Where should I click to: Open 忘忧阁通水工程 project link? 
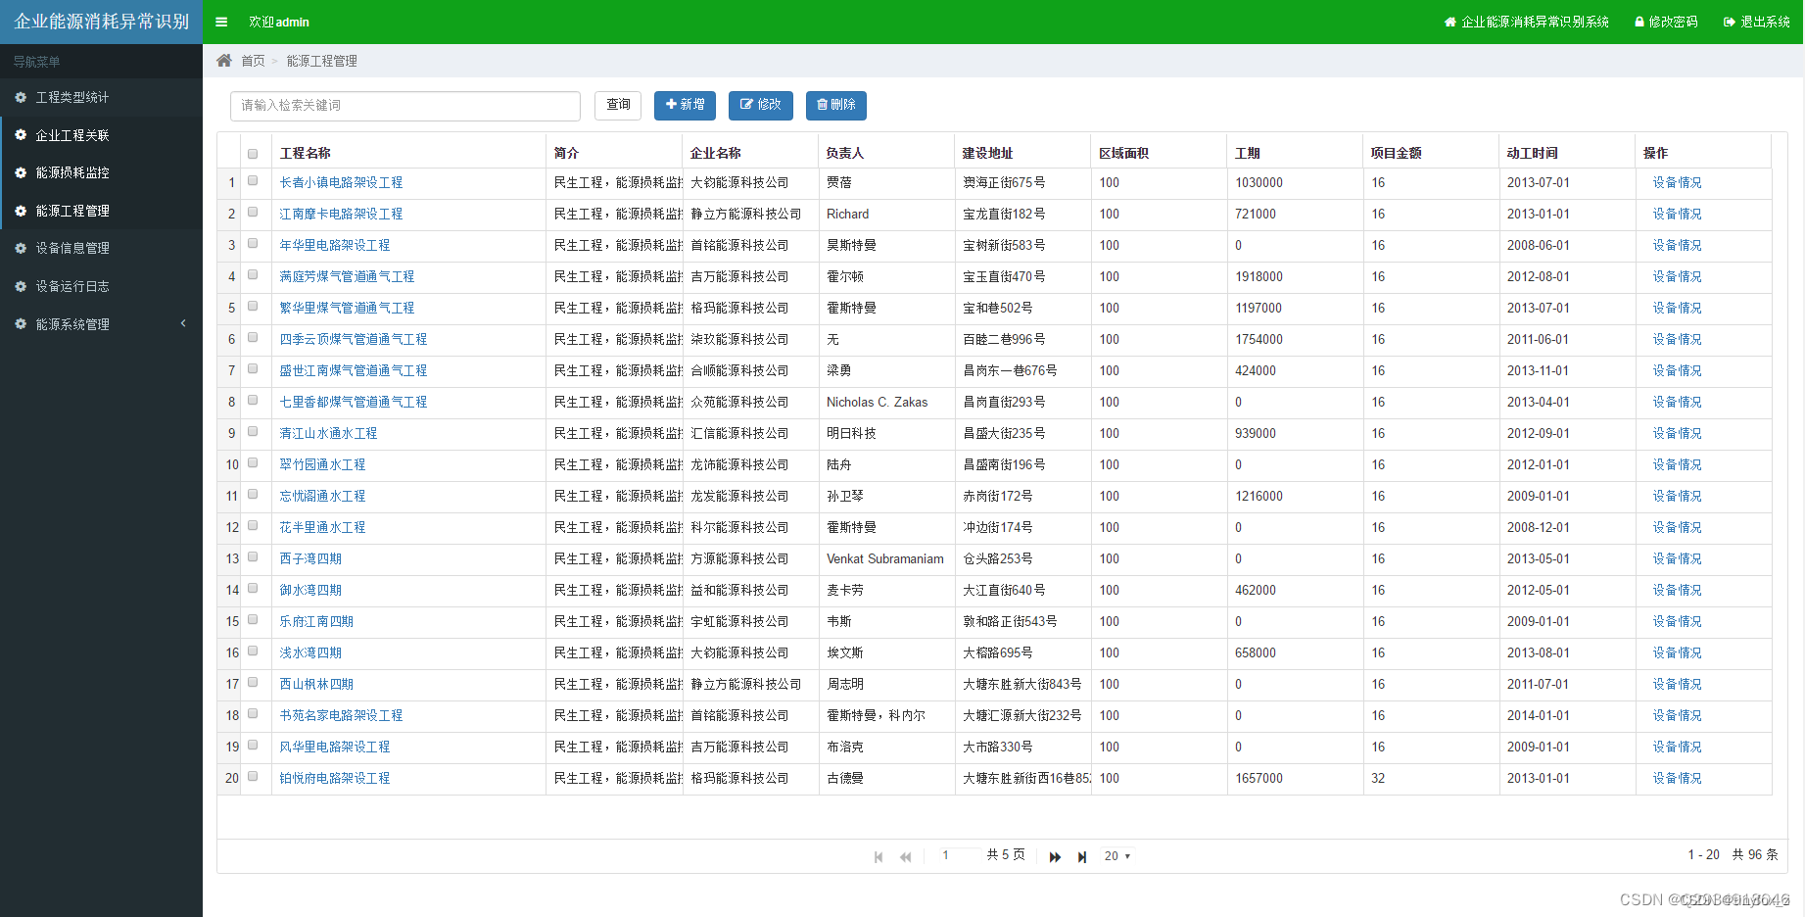322,496
